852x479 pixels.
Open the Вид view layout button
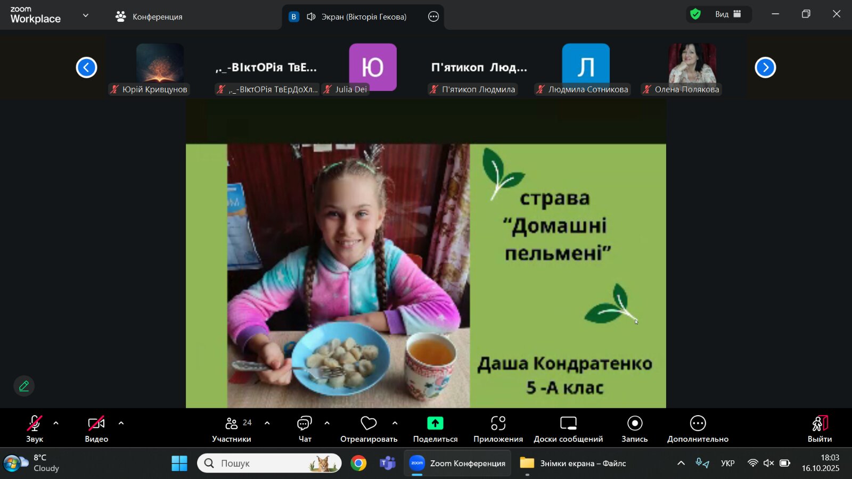(x=727, y=14)
